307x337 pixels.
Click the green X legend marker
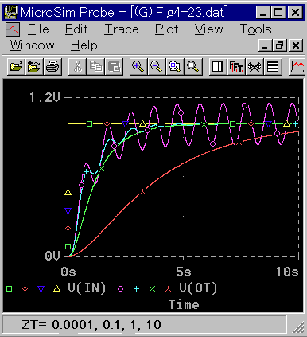[152, 288]
